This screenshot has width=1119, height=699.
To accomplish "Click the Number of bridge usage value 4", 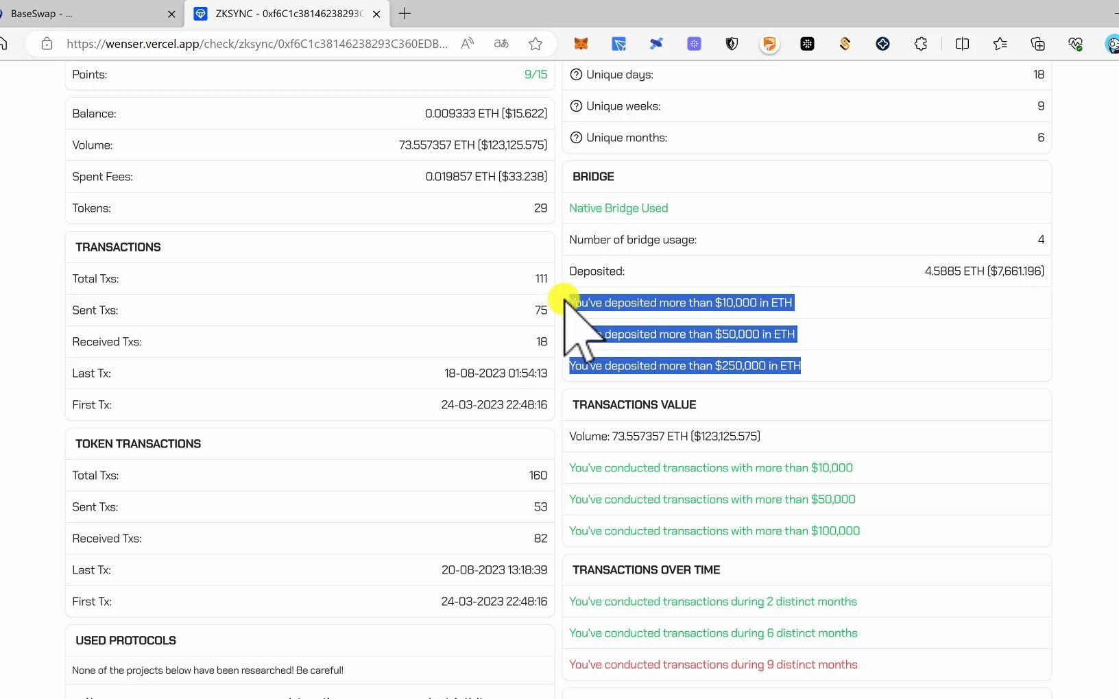I will coord(1041,240).
